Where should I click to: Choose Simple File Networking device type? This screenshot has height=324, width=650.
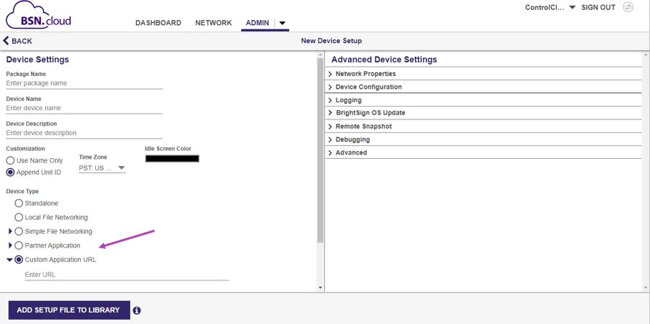coord(19,231)
